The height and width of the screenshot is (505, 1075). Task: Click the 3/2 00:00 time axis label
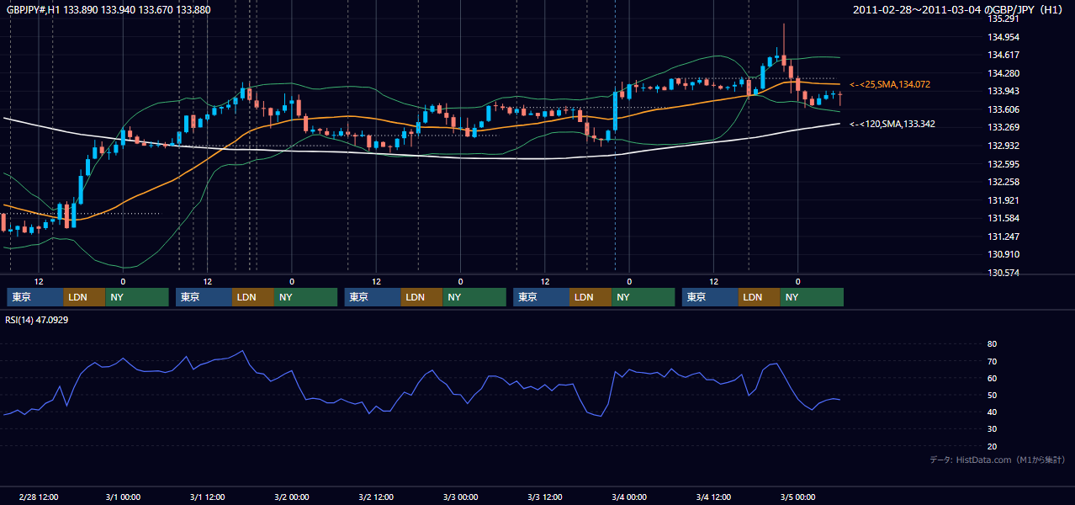291,497
